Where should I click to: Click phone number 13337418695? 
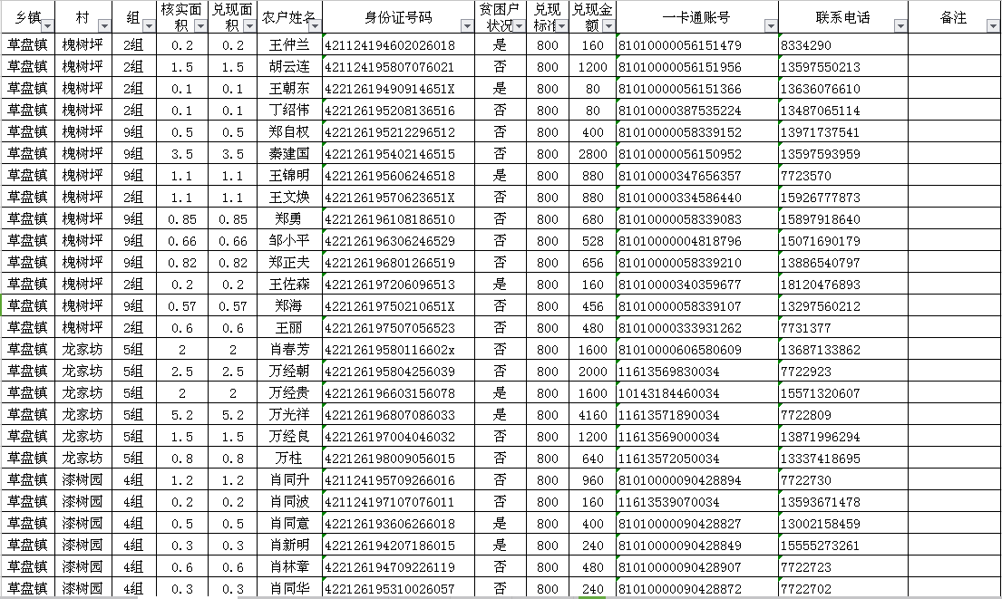pyautogui.click(x=821, y=458)
